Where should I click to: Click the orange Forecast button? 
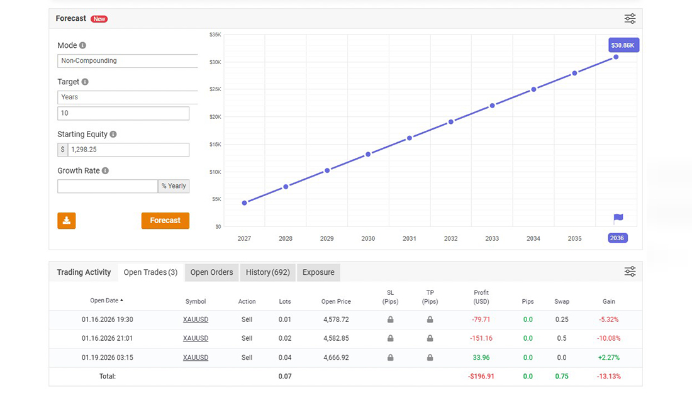pos(165,221)
